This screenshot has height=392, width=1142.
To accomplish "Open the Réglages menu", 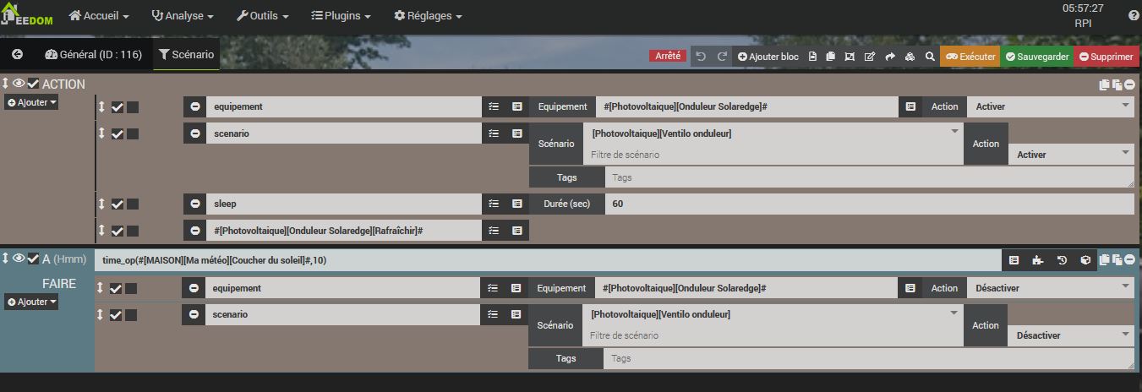I will pyautogui.click(x=428, y=16).
